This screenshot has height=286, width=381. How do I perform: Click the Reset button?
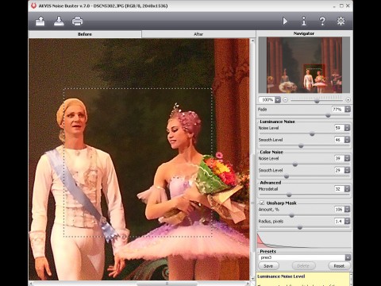click(339, 265)
